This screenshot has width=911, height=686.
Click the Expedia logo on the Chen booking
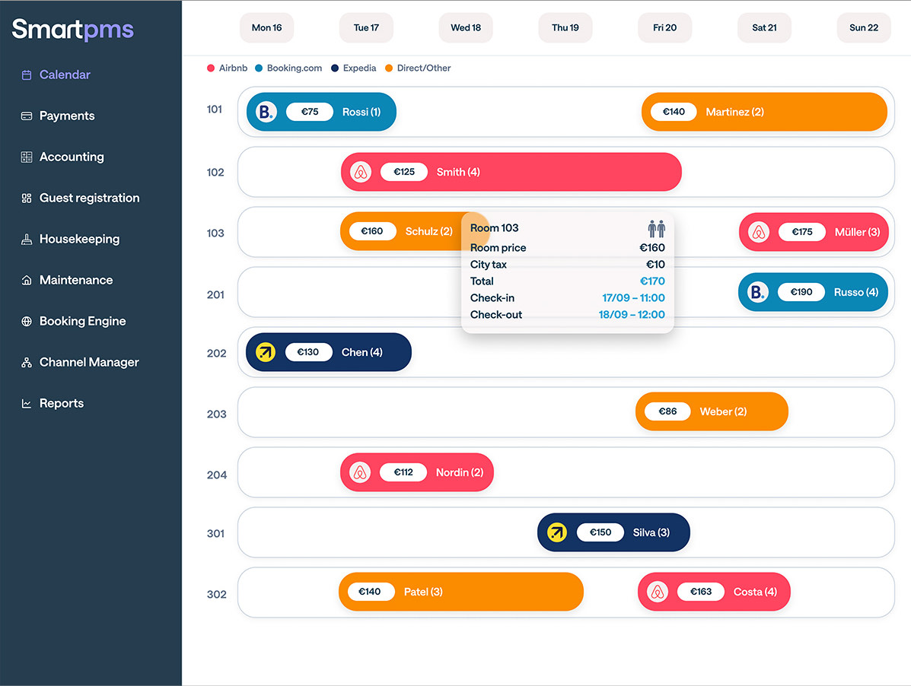(x=266, y=351)
